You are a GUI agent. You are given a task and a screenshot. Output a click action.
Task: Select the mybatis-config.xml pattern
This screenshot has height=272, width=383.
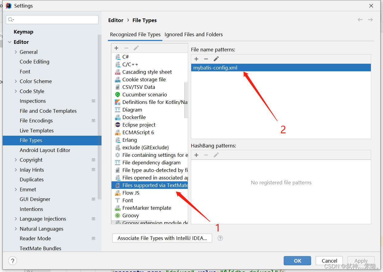click(281, 68)
